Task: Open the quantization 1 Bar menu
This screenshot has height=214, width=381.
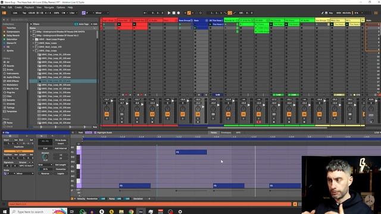Action: coord(73,13)
